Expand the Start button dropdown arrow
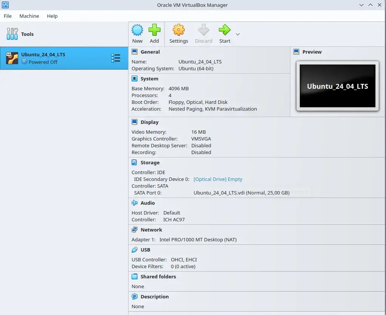Image resolution: width=386 pixels, height=315 pixels. [238, 34]
